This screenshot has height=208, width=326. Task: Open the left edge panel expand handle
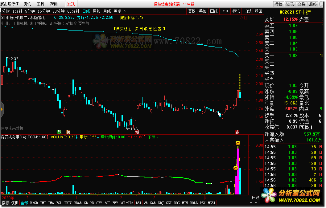click(x=2, y=109)
